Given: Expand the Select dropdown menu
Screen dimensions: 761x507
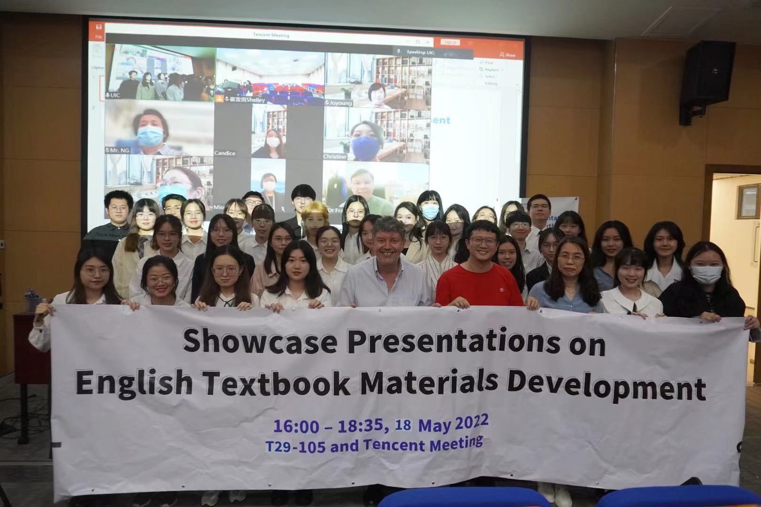Looking at the screenshot, I should click(491, 76).
